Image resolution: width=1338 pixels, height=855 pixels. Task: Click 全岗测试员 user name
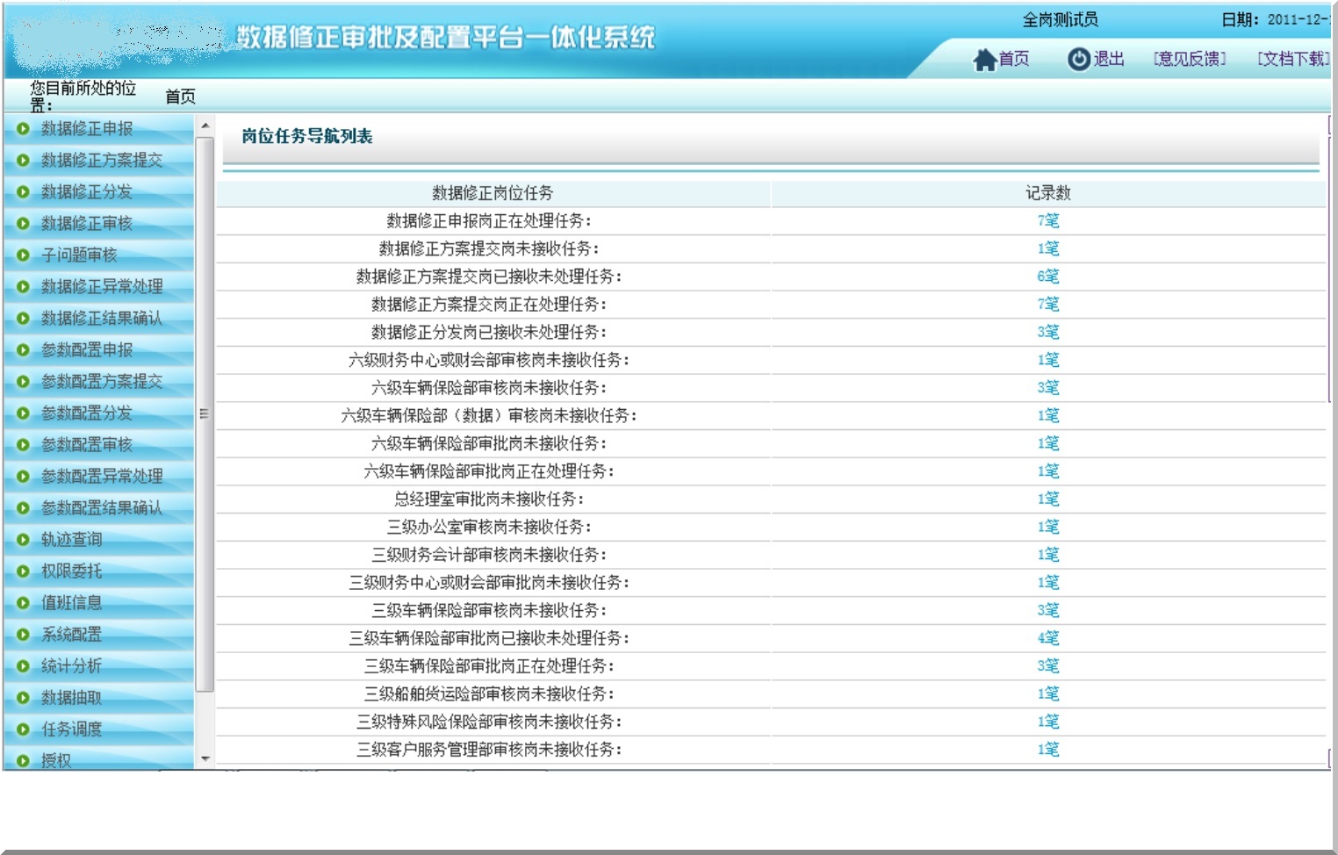pos(1061,19)
